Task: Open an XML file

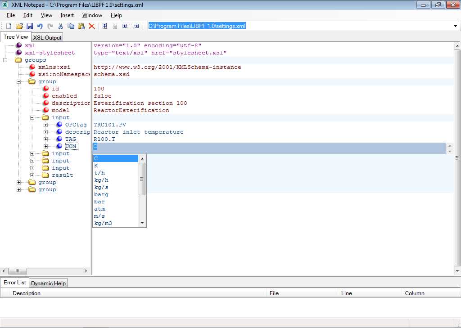Action: (19, 26)
